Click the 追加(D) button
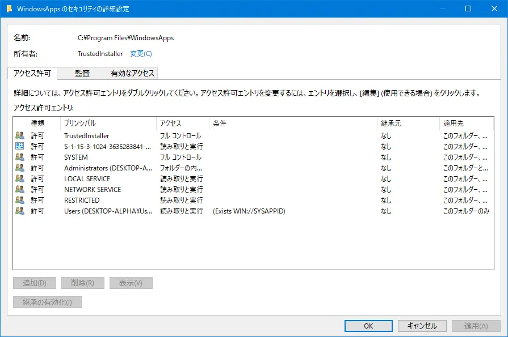This screenshot has width=508, height=337. [x=35, y=283]
